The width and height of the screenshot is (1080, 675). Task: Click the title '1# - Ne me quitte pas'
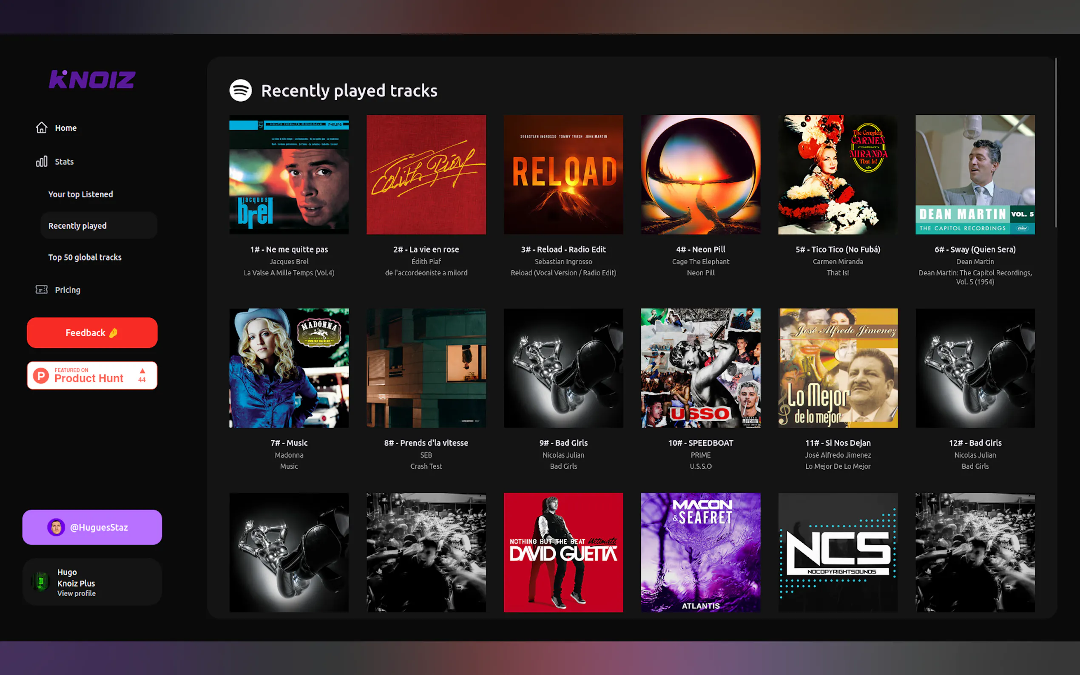tap(289, 250)
